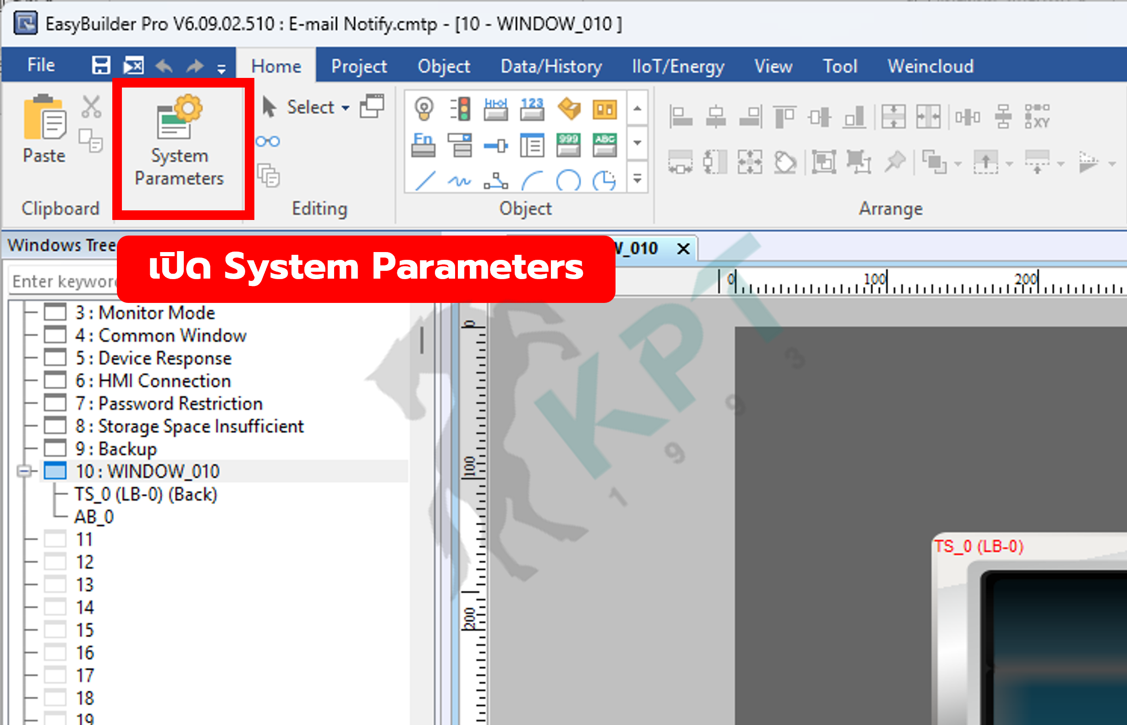
Task: Select 4 : Common Window in tree
Action: 160,335
